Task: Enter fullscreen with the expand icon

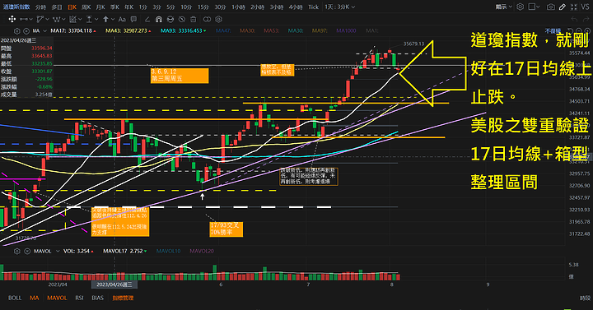Action: click(x=574, y=7)
